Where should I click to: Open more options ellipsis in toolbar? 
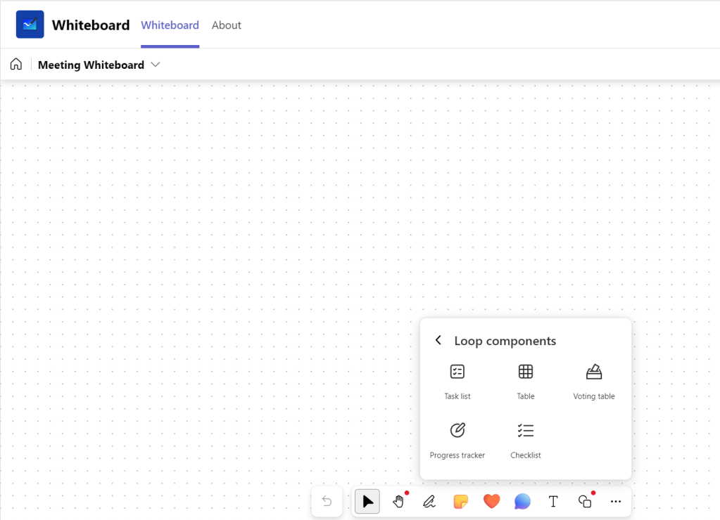click(616, 501)
